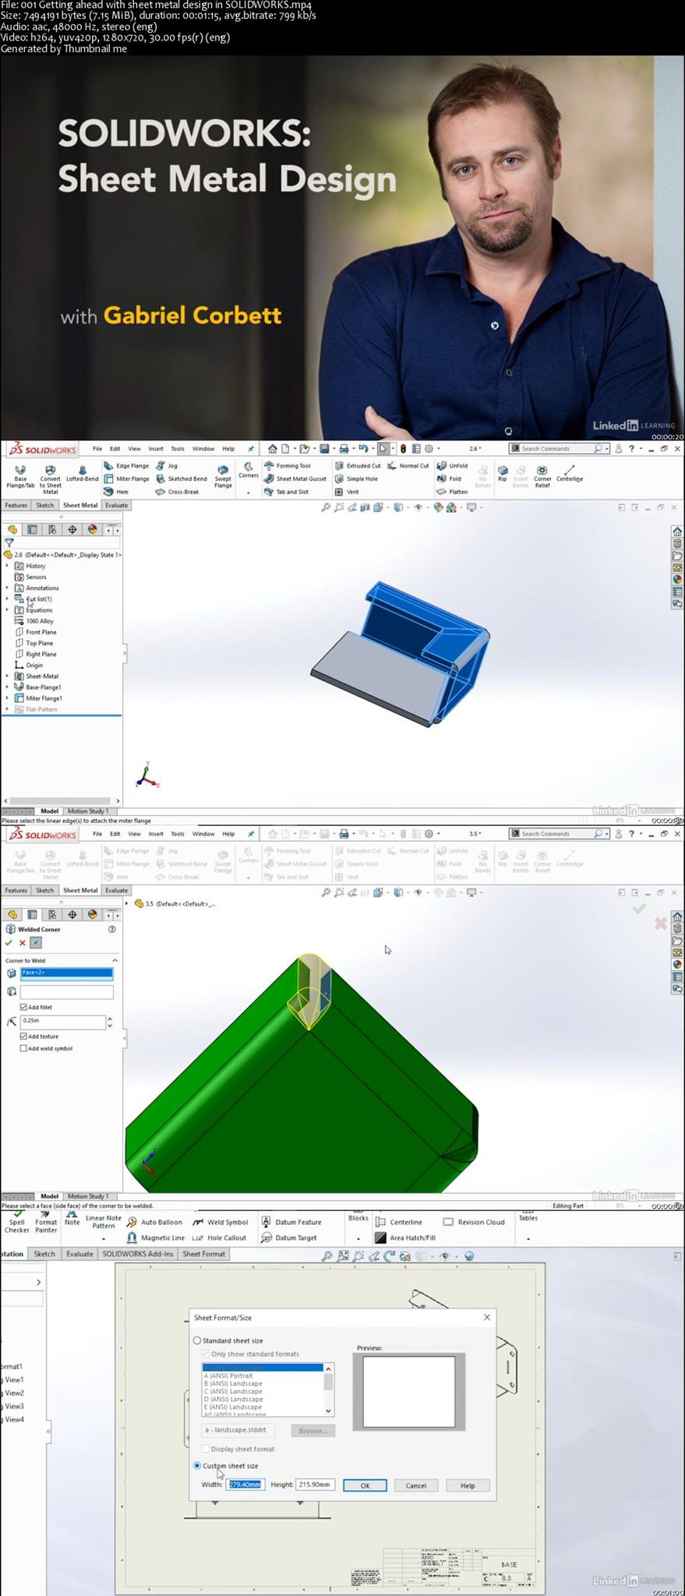Switch to the SOLIDWORKS Add-Ins tab
Viewport: 685px width, 1596px height.
tap(139, 1254)
